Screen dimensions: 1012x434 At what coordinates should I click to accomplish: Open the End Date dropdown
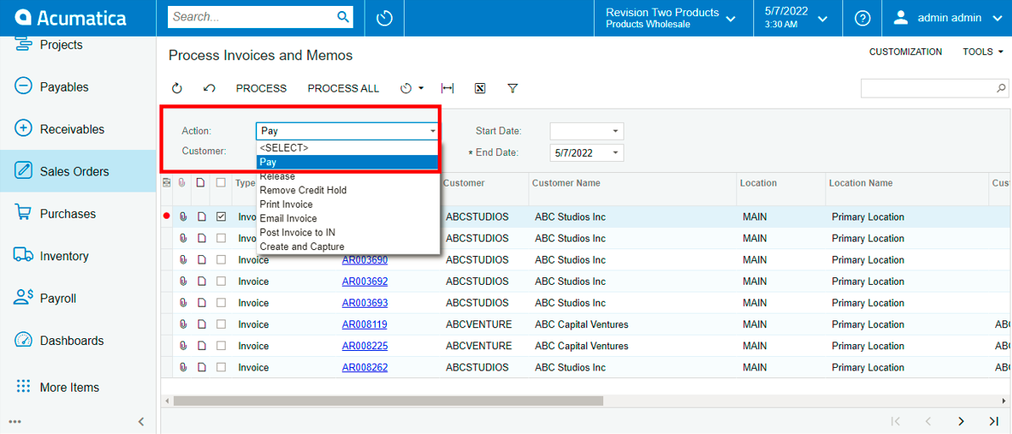coord(615,153)
